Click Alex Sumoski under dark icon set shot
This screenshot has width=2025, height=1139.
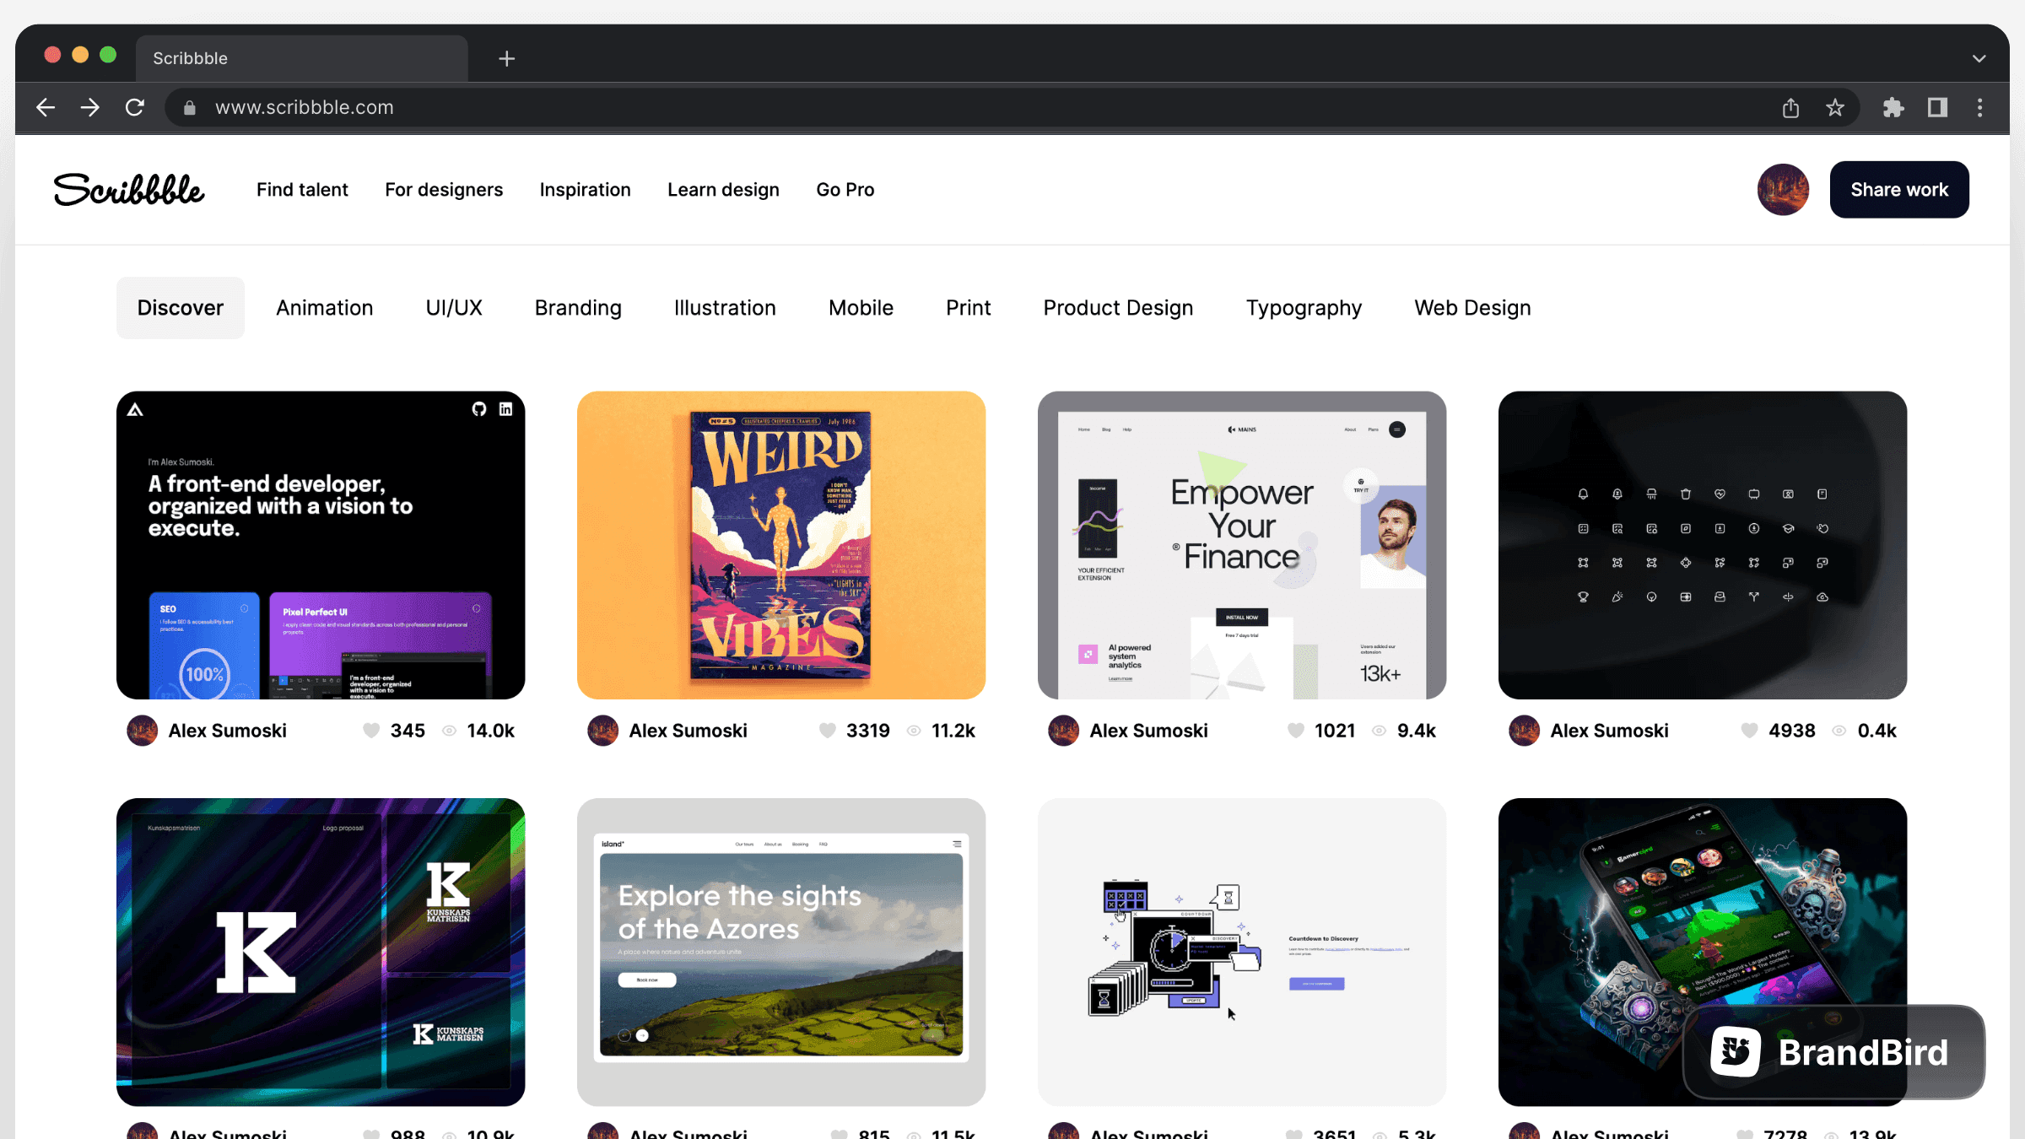pos(1609,731)
